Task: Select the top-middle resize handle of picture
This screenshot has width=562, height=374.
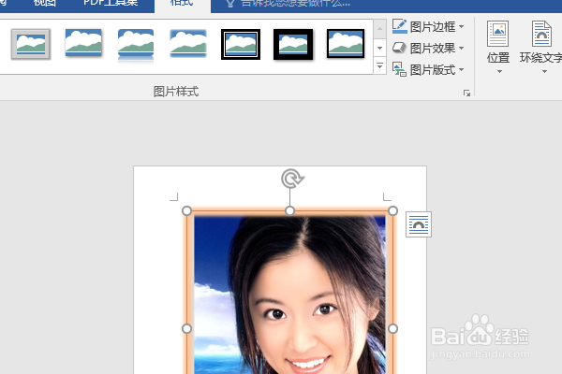Action: point(290,210)
